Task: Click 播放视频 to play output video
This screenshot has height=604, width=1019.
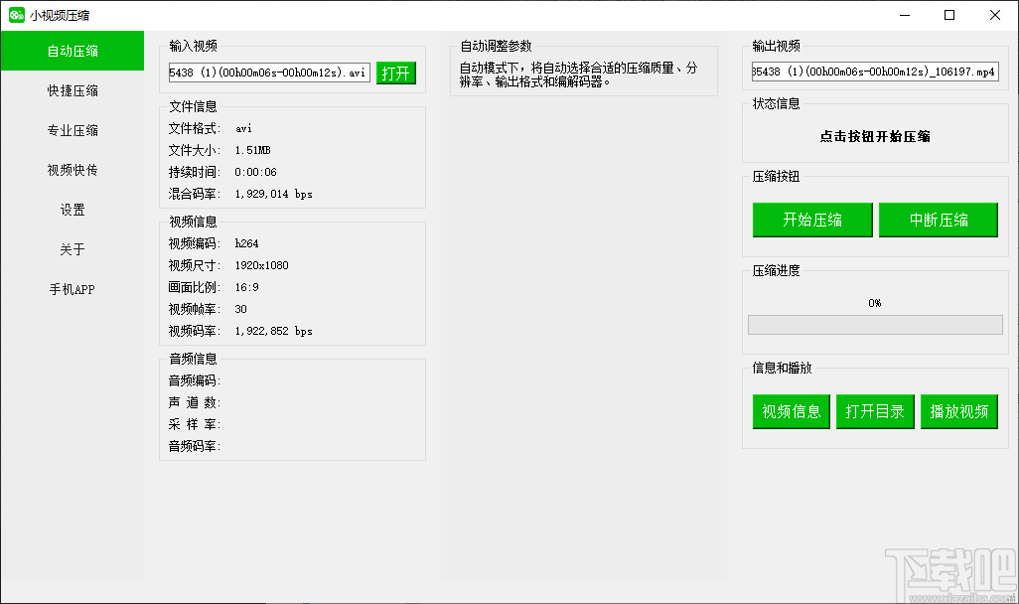Action: 959,411
